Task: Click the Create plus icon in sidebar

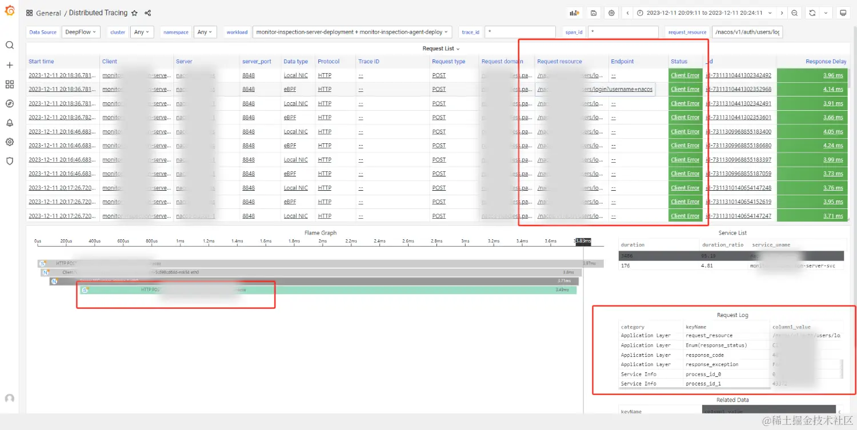Action: click(x=9, y=65)
